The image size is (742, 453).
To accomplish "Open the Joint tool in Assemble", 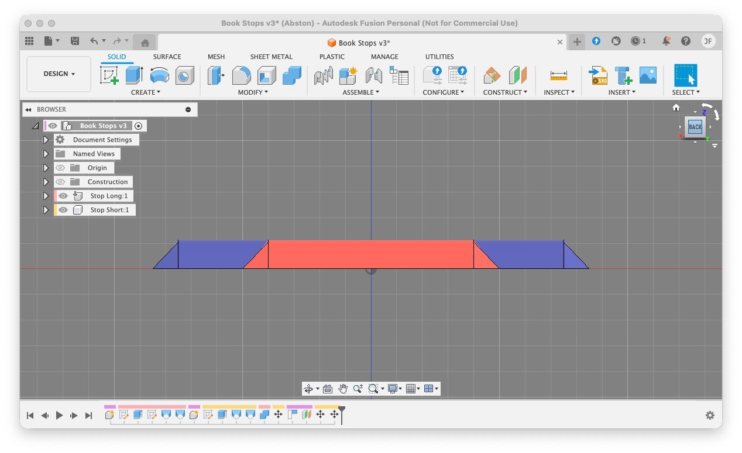I will (x=374, y=75).
